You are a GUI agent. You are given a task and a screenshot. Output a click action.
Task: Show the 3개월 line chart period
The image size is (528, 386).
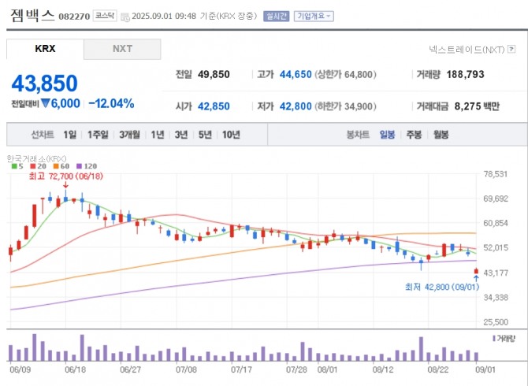(x=131, y=135)
